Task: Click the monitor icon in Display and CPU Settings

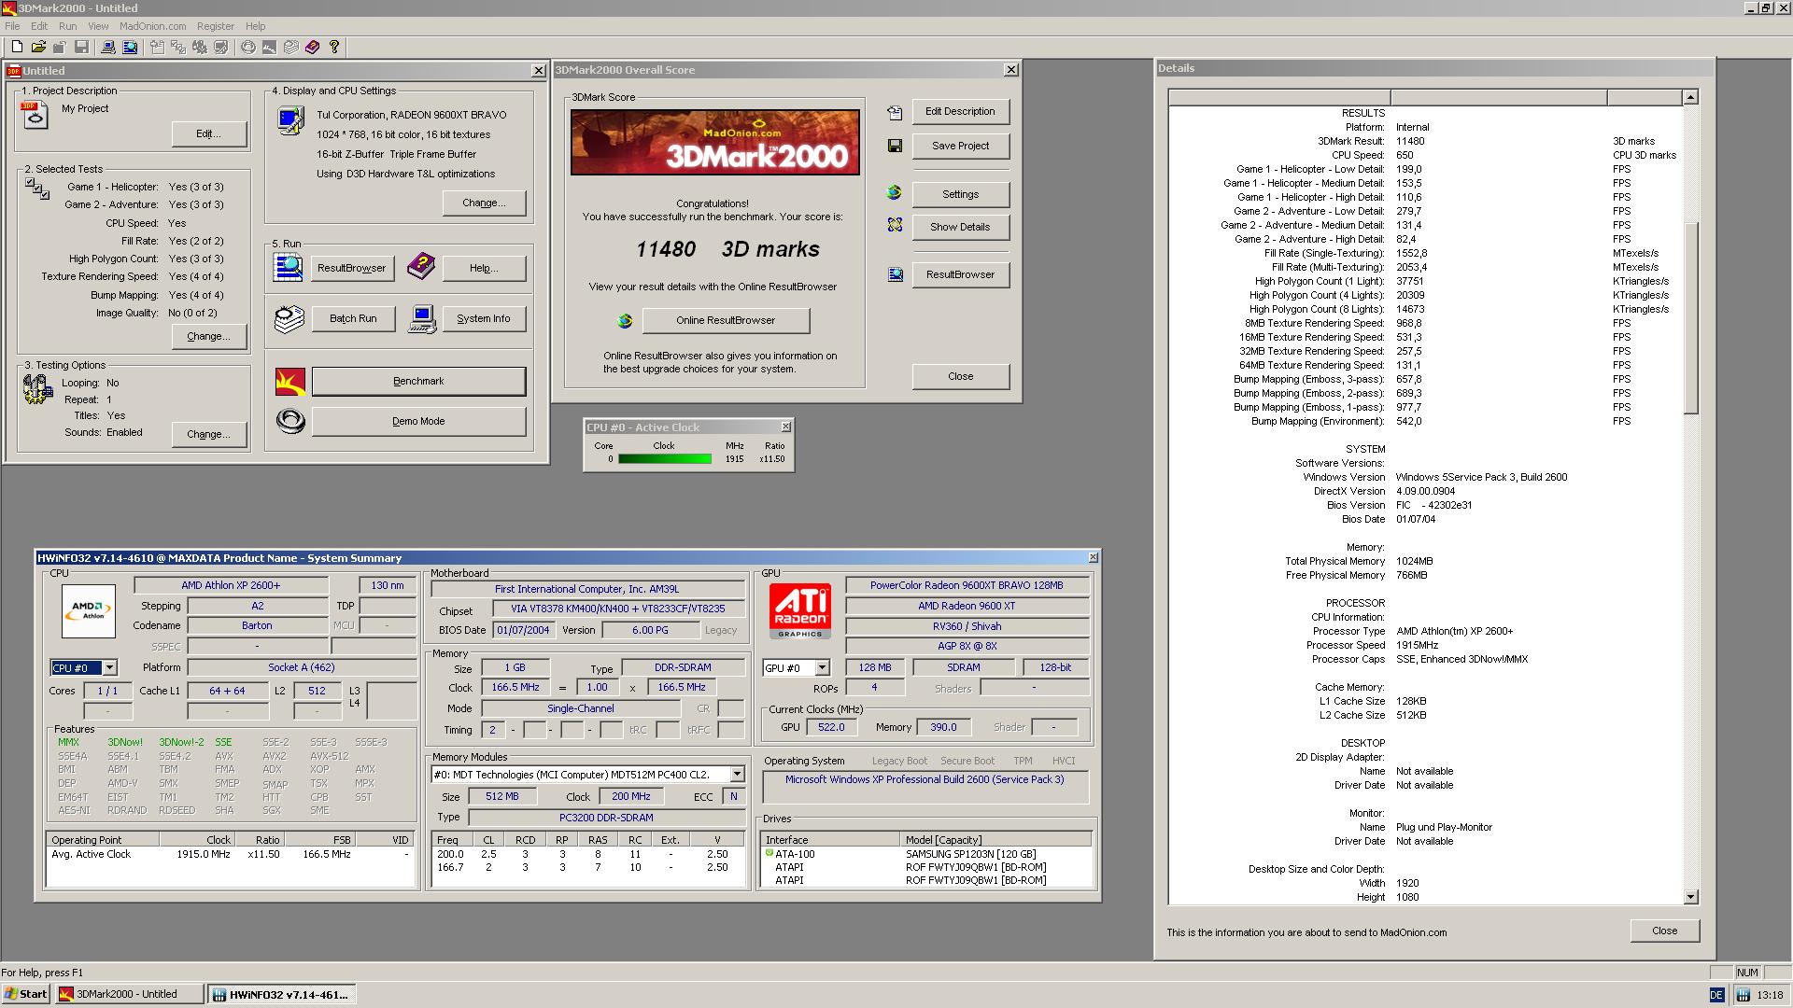Action: pos(290,120)
